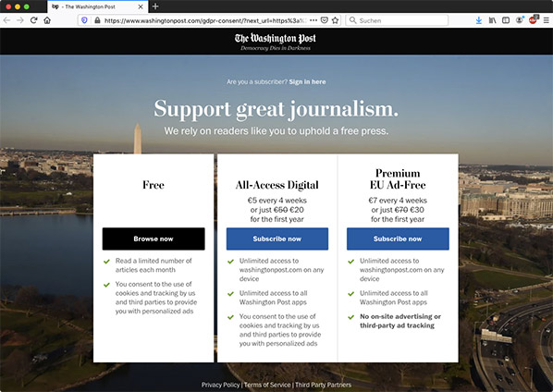Click the Sign in here link

(x=307, y=81)
